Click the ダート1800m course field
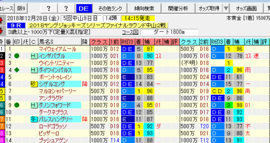Viewport: 270px width, 143px height. [x=170, y=32]
